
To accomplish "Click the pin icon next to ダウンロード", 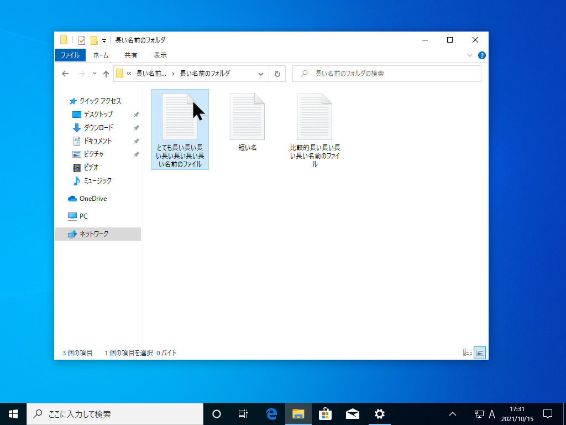I will 136,128.
